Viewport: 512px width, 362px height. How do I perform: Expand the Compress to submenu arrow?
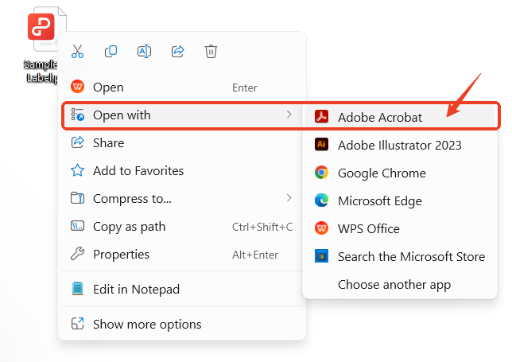point(289,198)
